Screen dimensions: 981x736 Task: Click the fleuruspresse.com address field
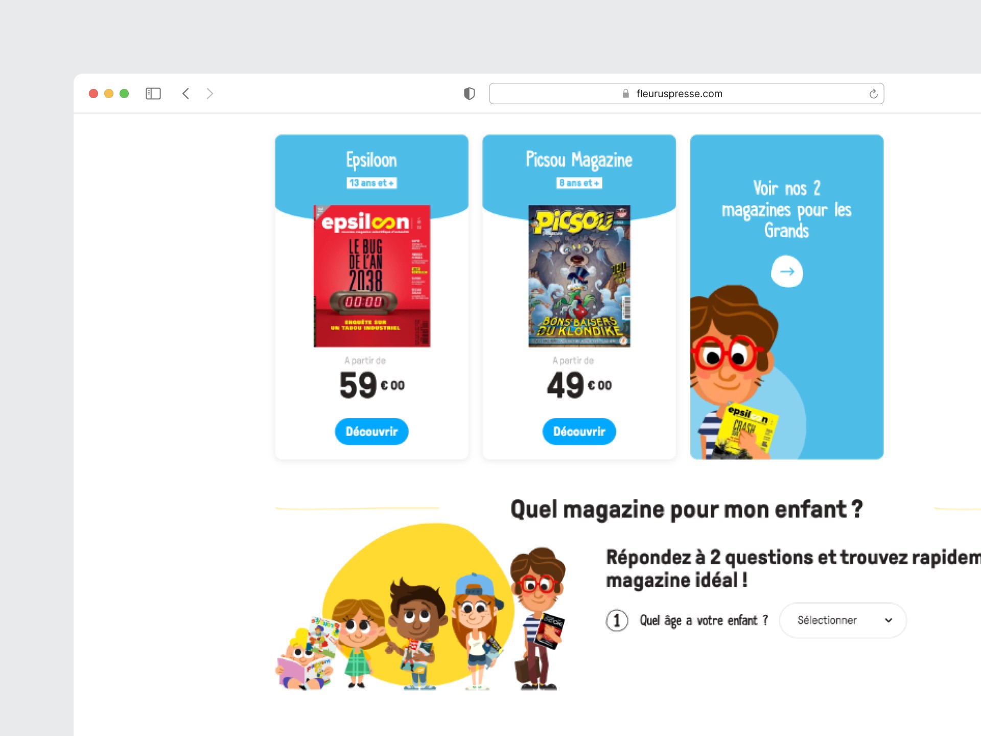click(x=686, y=94)
